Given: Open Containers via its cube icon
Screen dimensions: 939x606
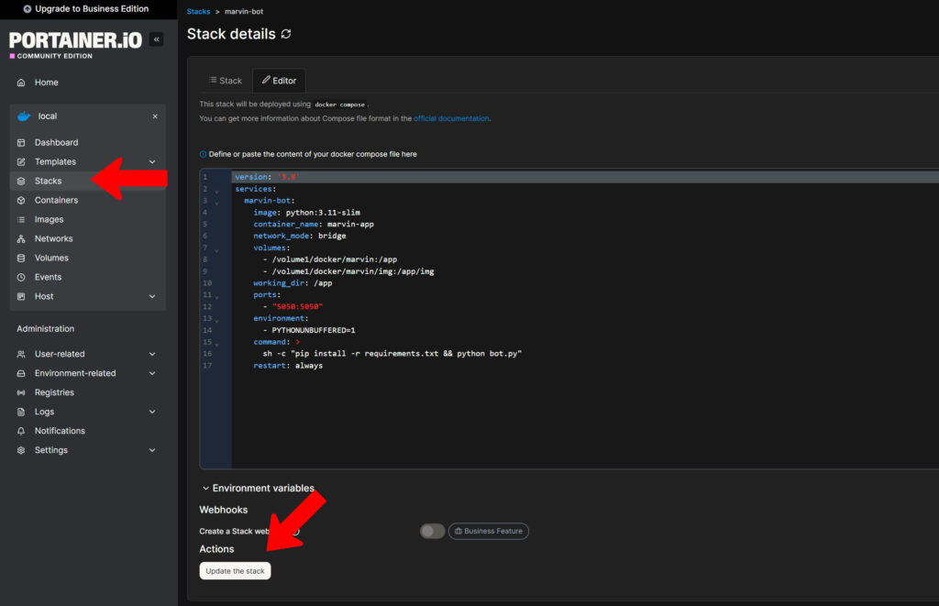Looking at the screenshot, I should click(21, 201).
